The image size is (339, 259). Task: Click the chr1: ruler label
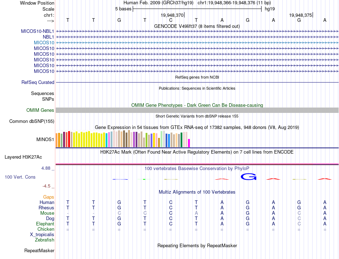click(x=49, y=15)
